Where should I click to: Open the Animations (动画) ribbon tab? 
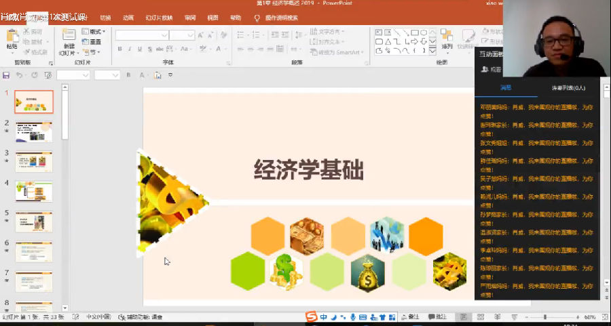[128, 18]
